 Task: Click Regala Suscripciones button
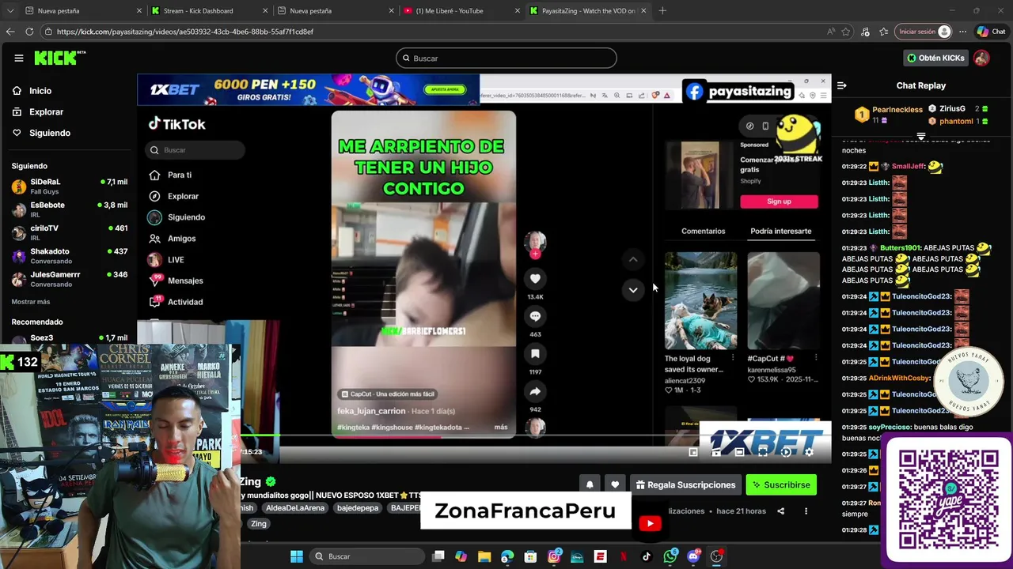[x=685, y=484]
